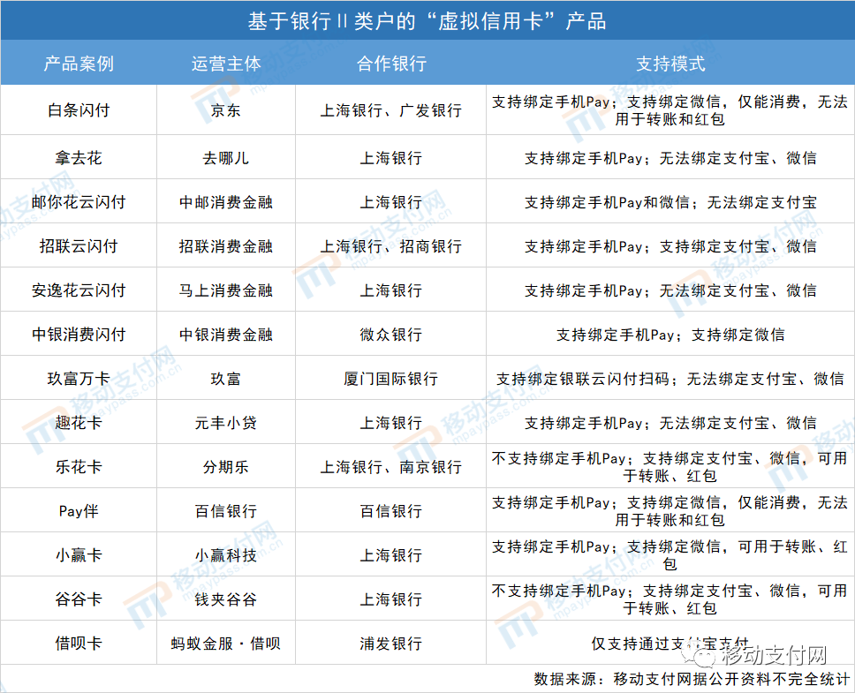
Task: Click the 招联消费金融 operator cell
Action: (x=226, y=246)
